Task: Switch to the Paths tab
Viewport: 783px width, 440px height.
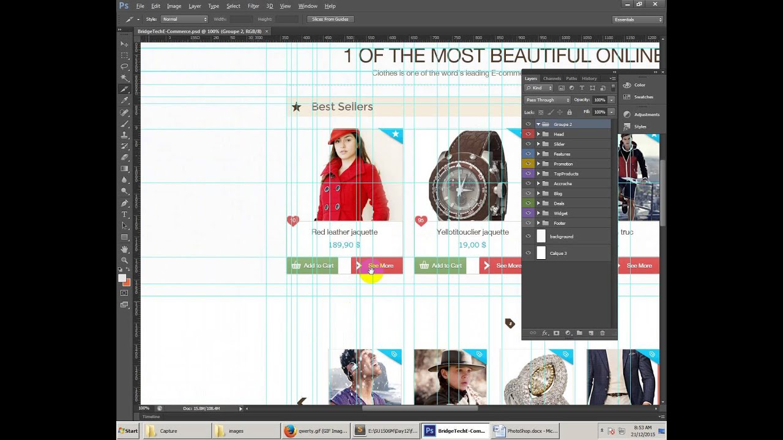Action: pyautogui.click(x=571, y=78)
